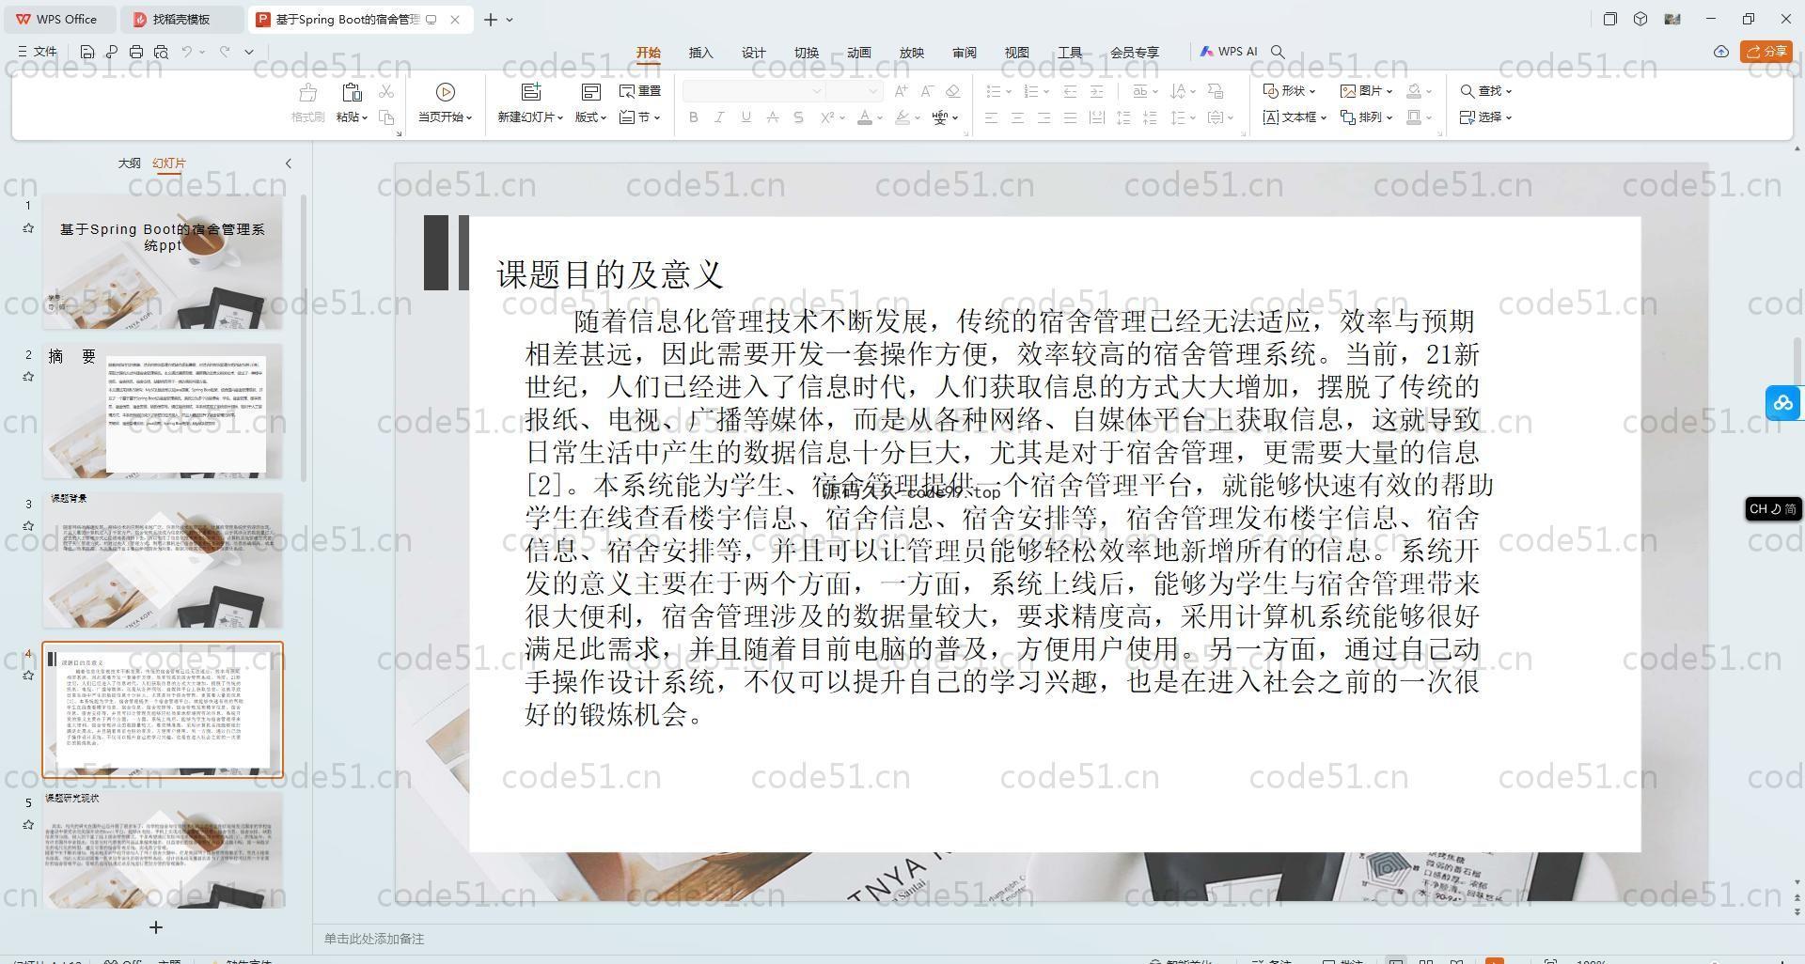The width and height of the screenshot is (1805, 964).
Task: Open the font name dropdown
Action: coord(817,91)
